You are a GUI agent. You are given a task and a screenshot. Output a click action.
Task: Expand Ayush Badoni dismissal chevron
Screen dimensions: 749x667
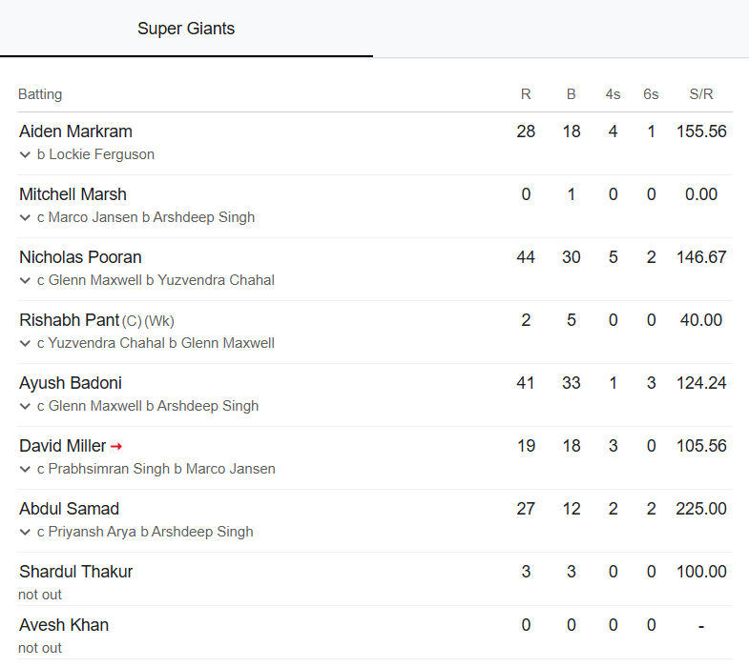[x=25, y=407]
